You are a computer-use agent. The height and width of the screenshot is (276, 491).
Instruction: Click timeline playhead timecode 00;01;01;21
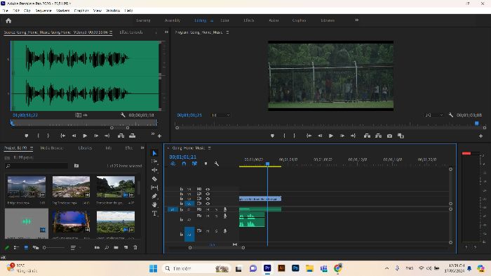coord(183,157)
